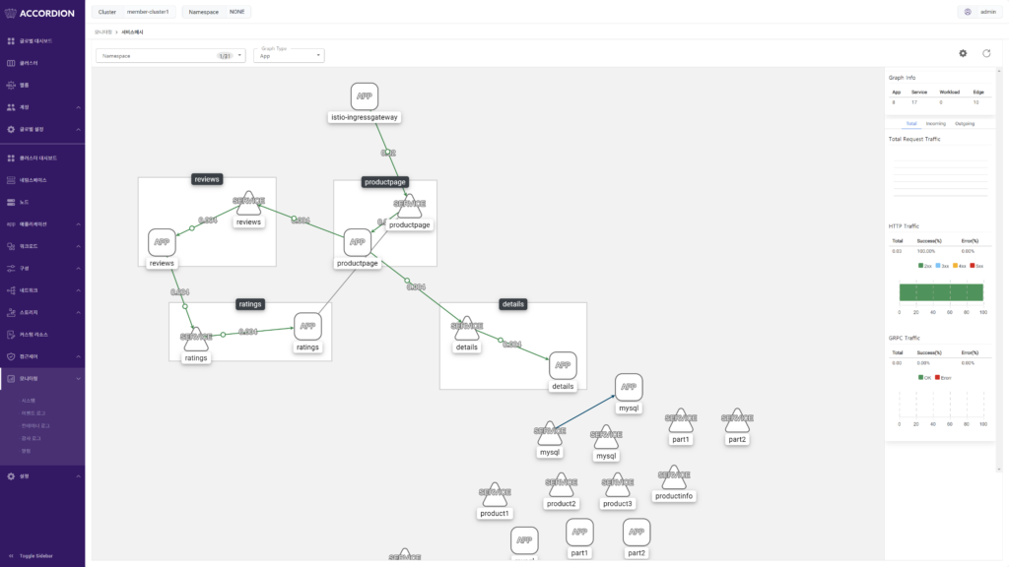
Task: Select the part1 APP node
Action: (x=579, y=533)
